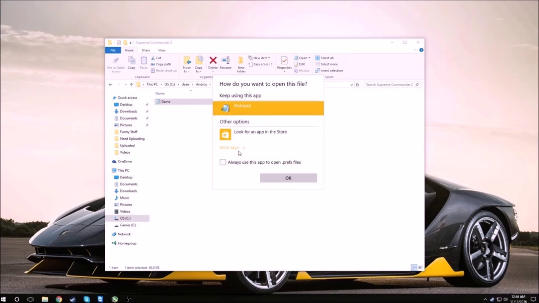Click Invert selection in ribbon
539x303 pixels.
pyautogui.click(x=329, y=71)
